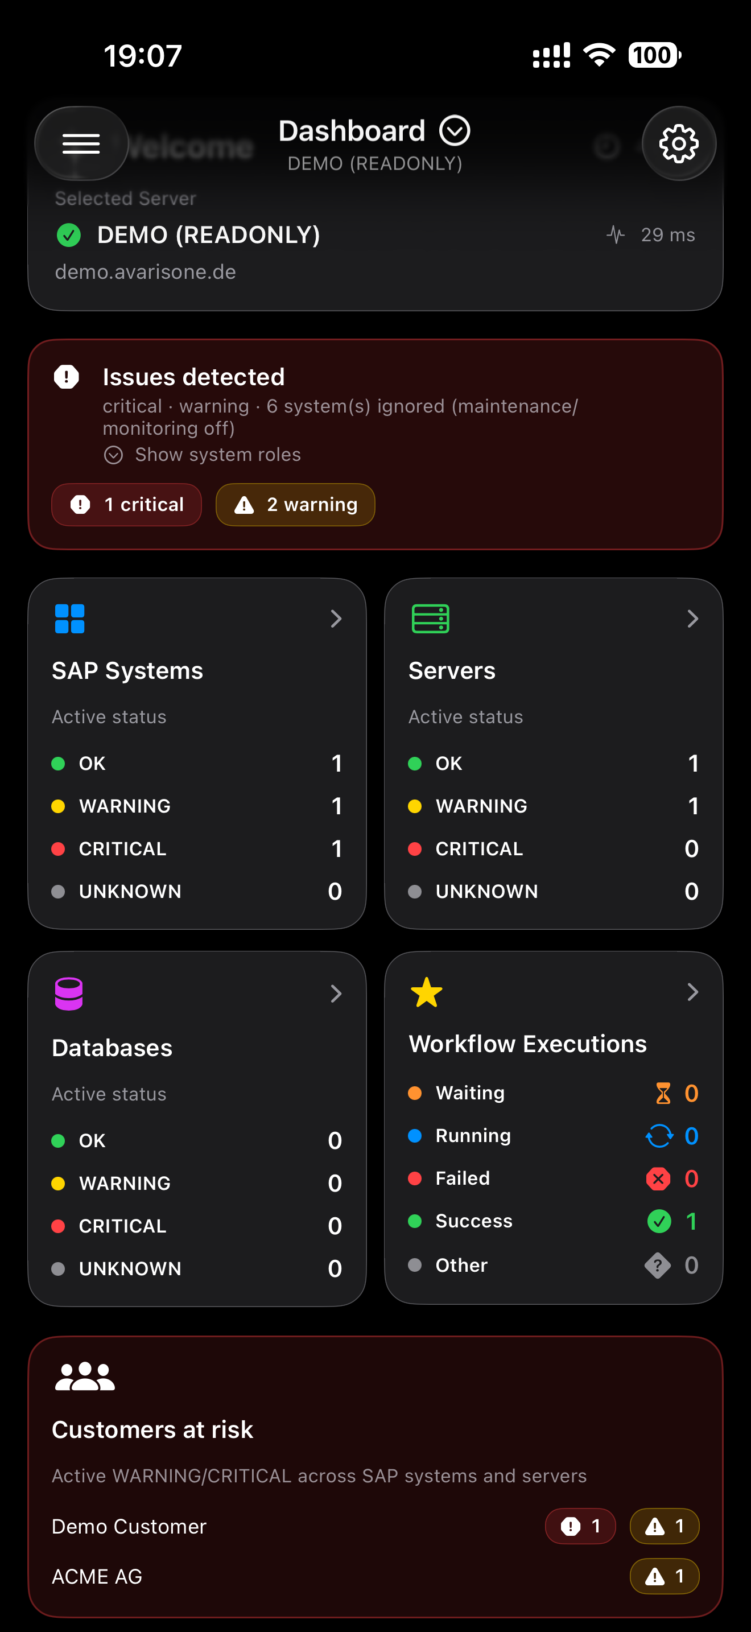
Task: Select the Success workflow label
Action: pos(474,1222)
